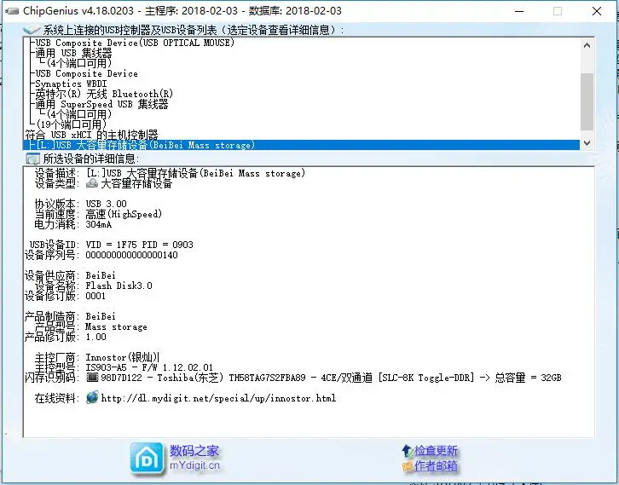This screenshot has width=619, height=485.
Task: Click the USB 3.00 protocol version value
Action: point(107,204)
